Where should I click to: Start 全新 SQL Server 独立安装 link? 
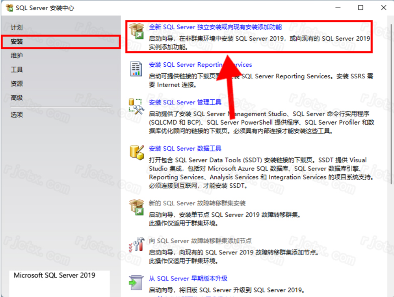[x=215, y=27]
